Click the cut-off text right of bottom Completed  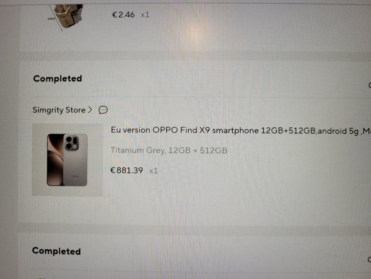(369, 259)
